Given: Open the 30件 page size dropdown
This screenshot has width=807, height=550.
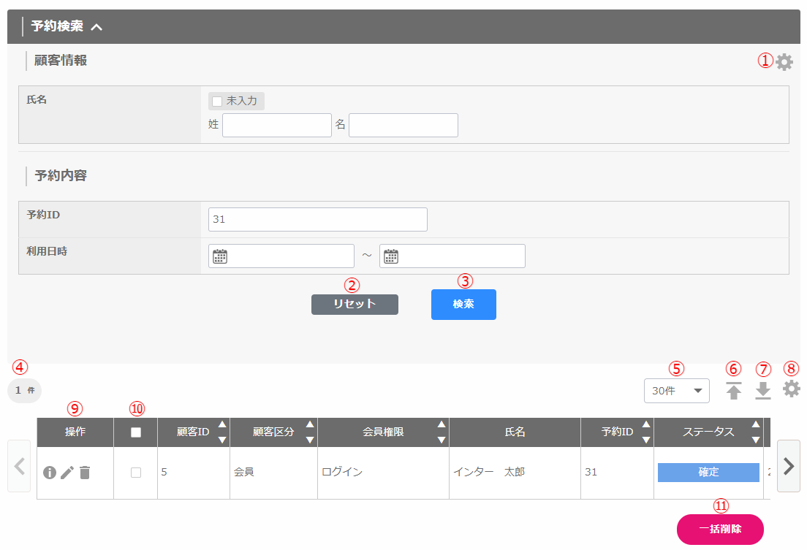Looking at the screenshot, I should pos(676,391).
